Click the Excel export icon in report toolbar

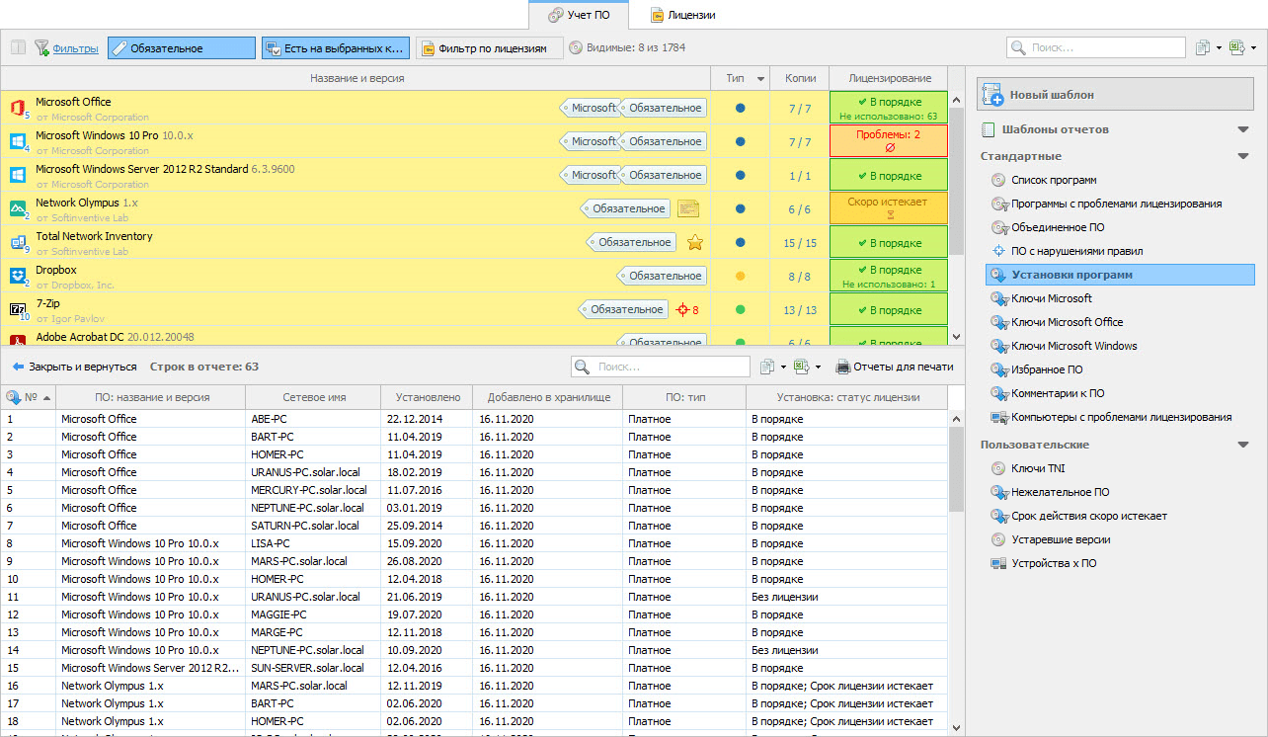click(x=801, y=367)
